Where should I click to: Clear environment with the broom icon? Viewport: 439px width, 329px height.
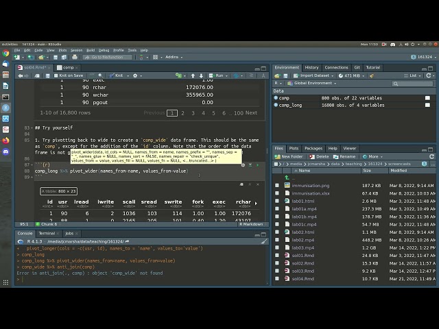pos(372,75)
